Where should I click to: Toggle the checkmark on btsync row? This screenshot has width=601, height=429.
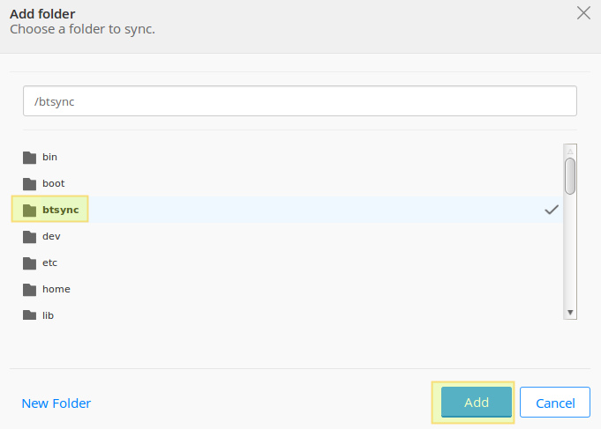[552, 210]
